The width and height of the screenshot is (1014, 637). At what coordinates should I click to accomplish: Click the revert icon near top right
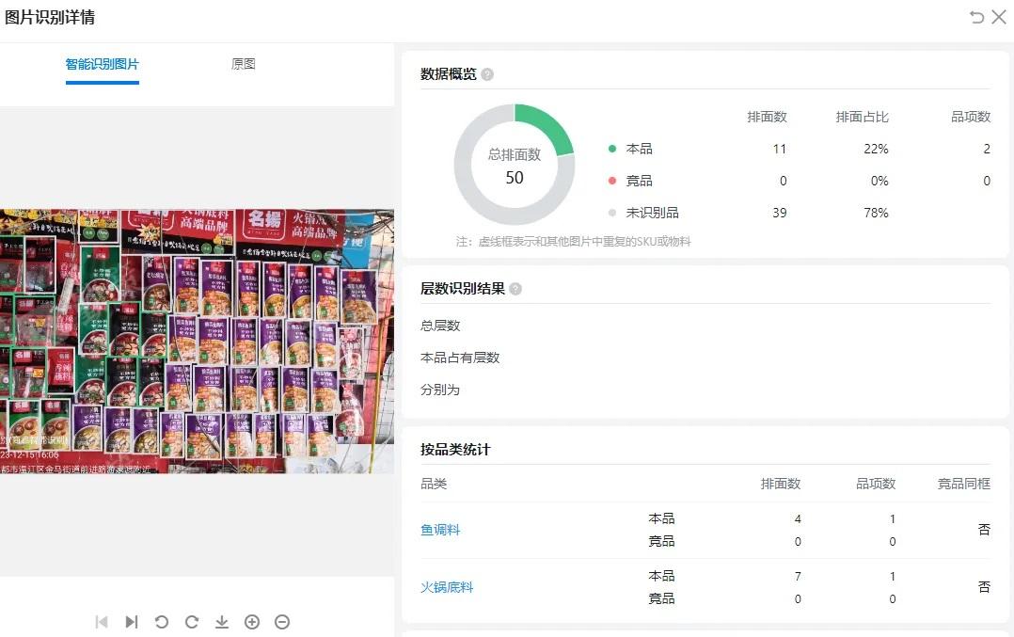pyautogui.click(x=976, y=17)
